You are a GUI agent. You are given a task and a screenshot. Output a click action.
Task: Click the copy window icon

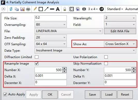pos(17,9)
